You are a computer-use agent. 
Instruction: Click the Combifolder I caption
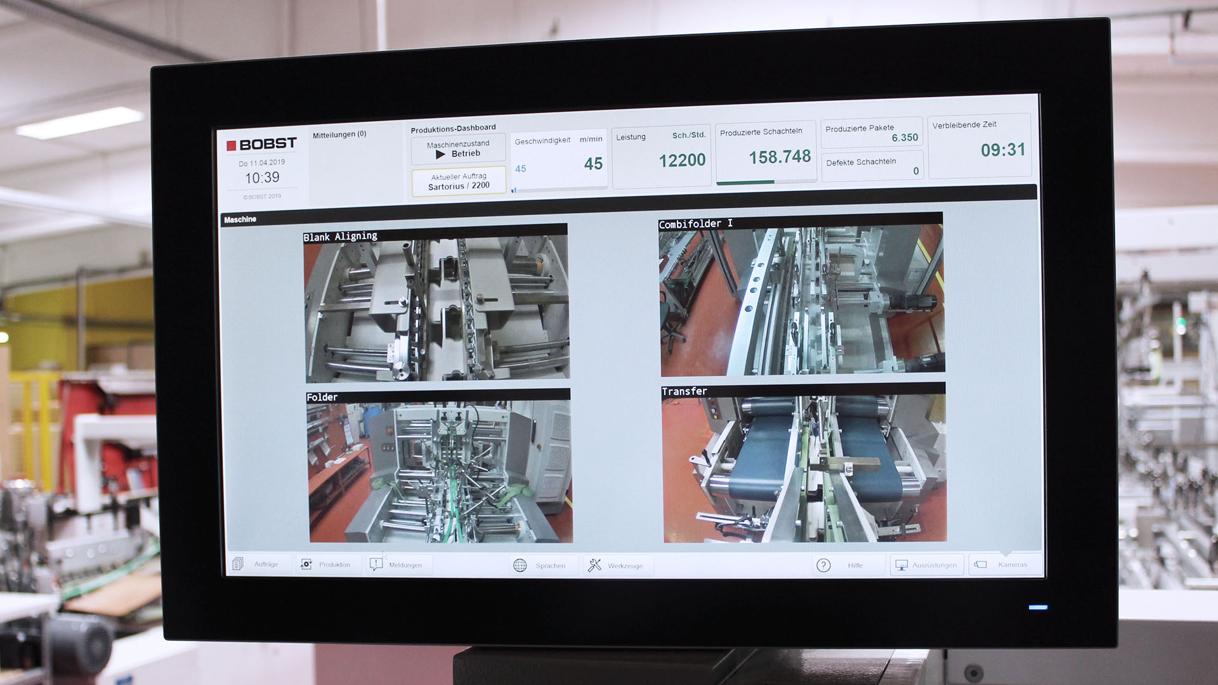coord(695,224)
